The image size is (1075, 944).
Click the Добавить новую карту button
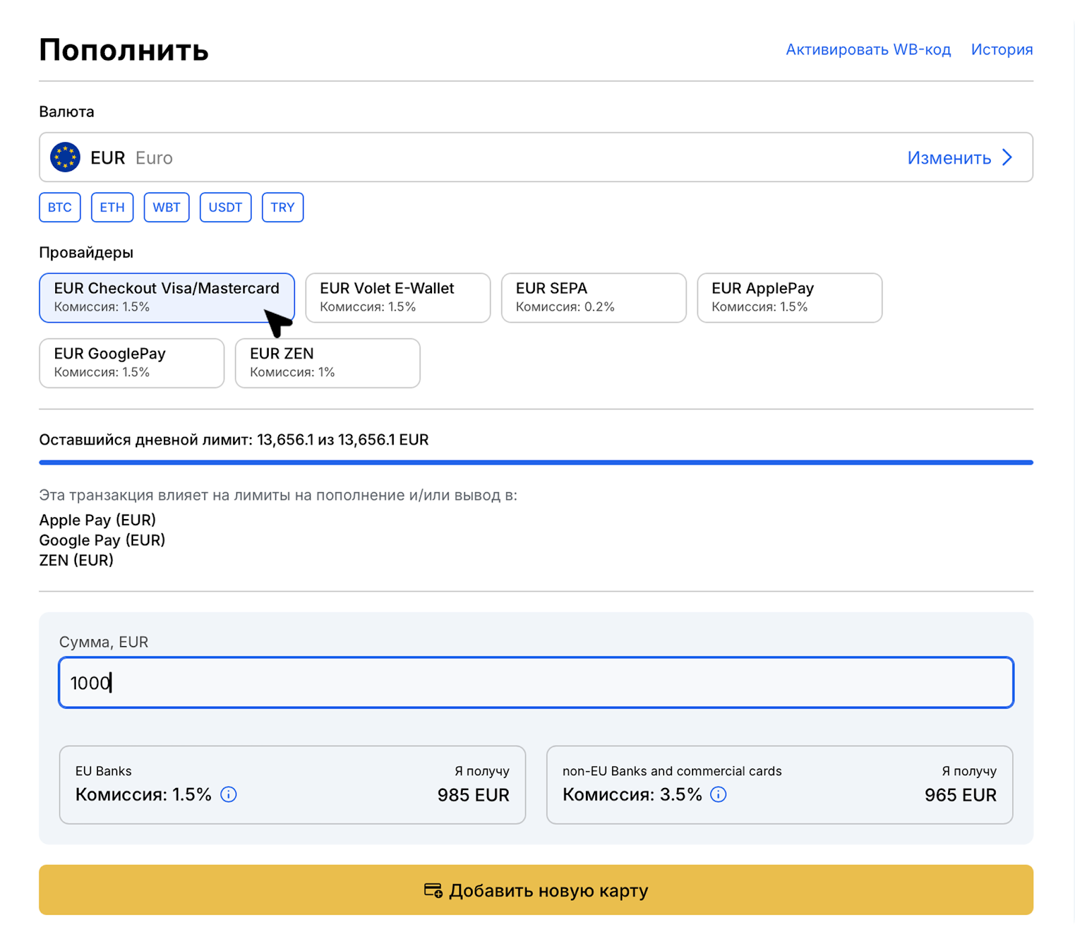click(536, 890)
